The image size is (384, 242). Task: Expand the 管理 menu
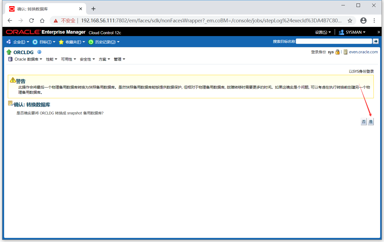tap(119, 59)
